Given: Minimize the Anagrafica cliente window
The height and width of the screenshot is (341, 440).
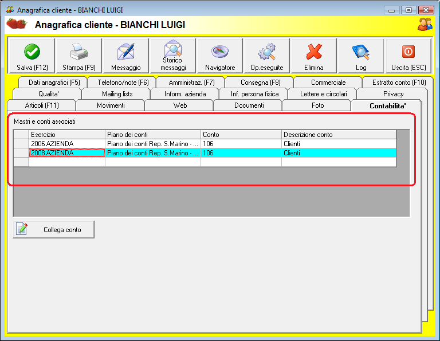Looking at the screenshot, I should [392, 10].
